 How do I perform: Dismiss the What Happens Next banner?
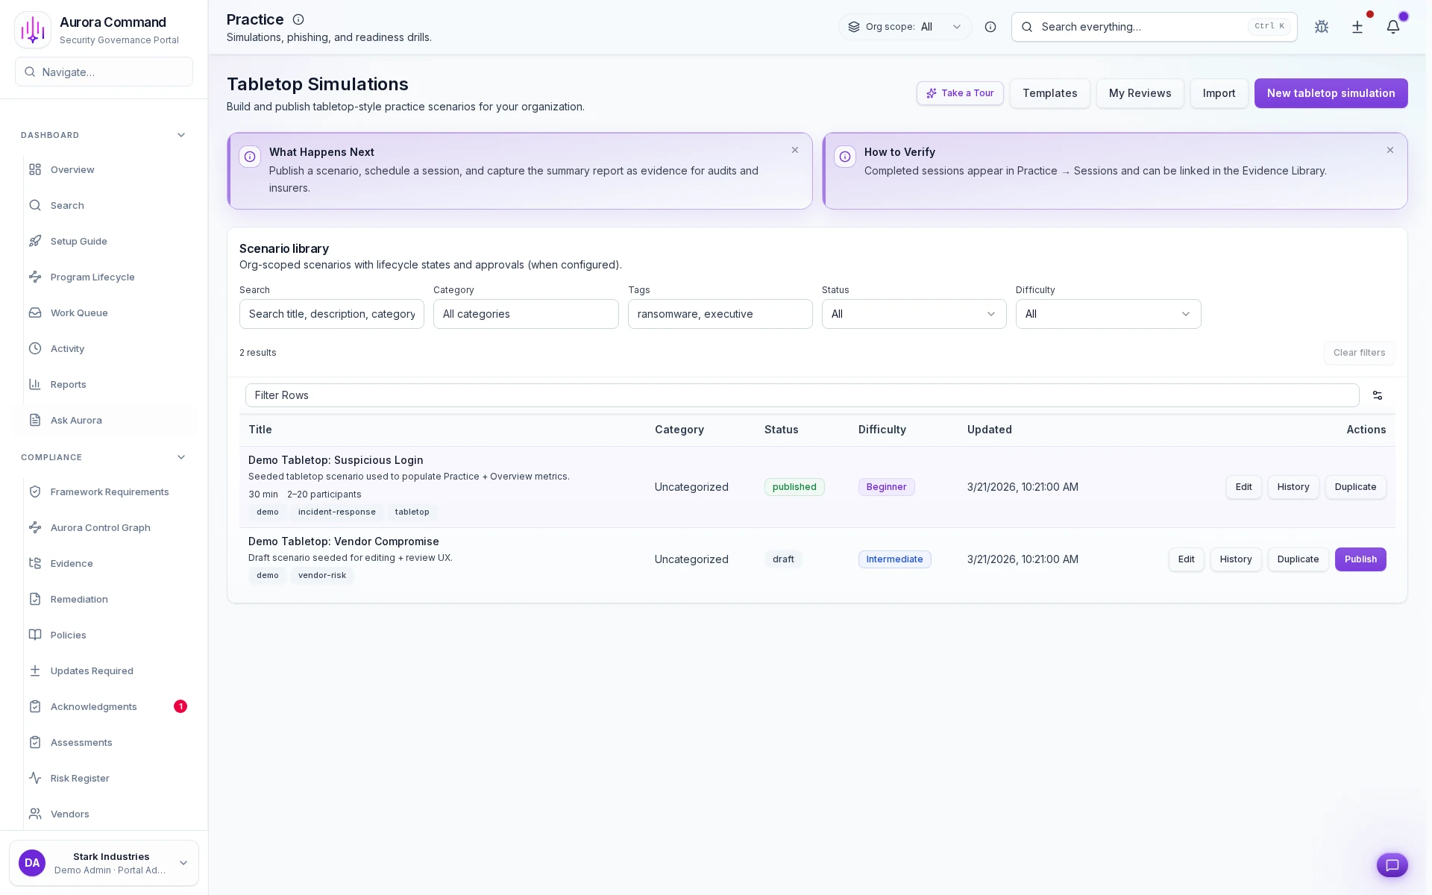tap(795, 150)
